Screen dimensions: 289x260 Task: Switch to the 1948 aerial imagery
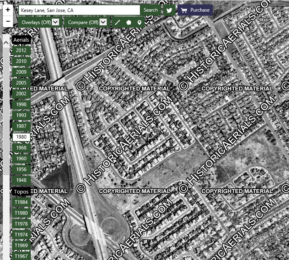click(x=21, y=180)
